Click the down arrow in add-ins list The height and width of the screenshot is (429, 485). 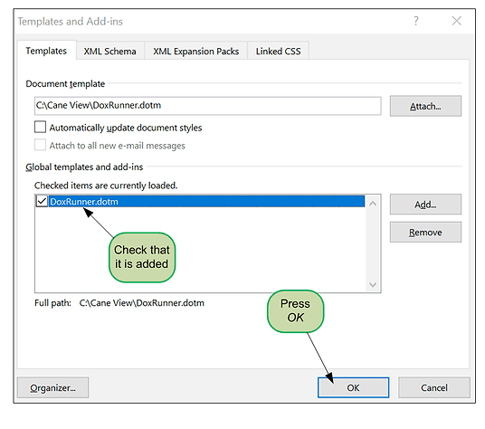(373, 284)
